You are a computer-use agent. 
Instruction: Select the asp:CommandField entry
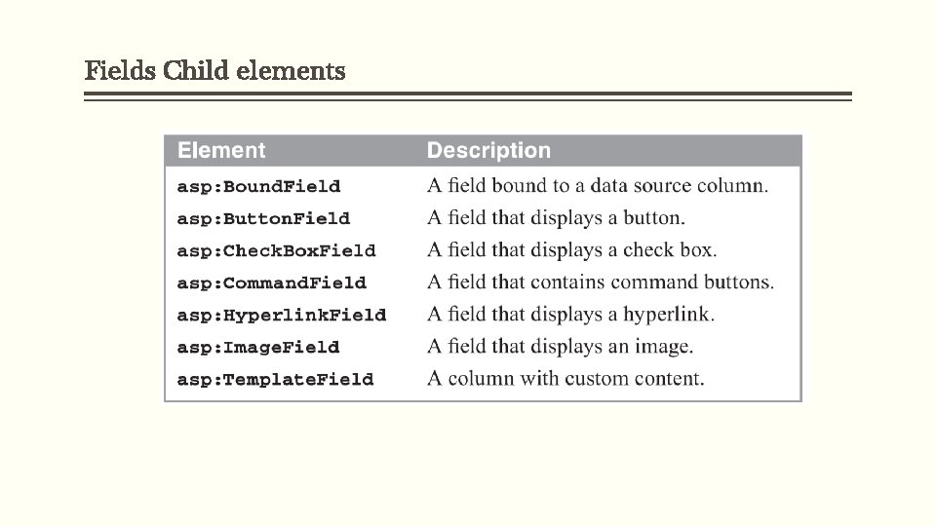click(271, 282)
